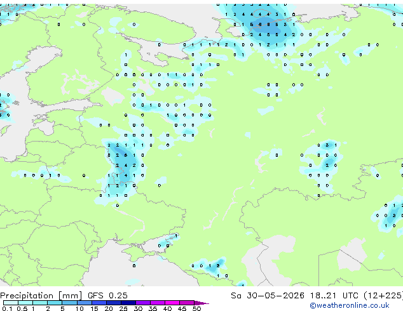The image size is (403, 311).
Task: Click the 'Precipitation [mm] GFS 0.25' title text
Action: point(64,296)
